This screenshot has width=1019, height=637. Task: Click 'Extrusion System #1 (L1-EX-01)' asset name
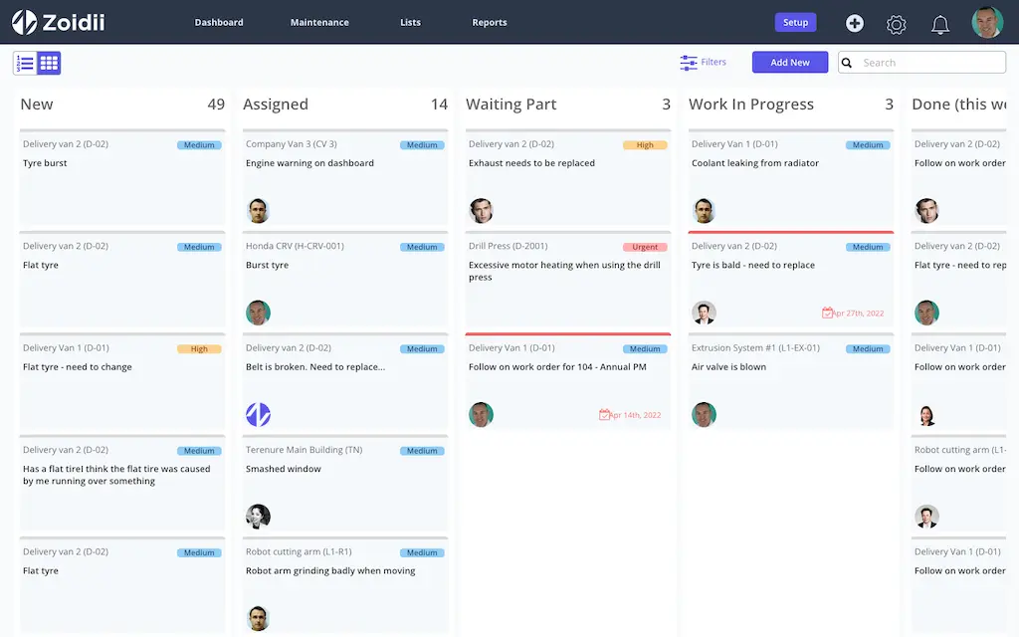pos(756,347)
